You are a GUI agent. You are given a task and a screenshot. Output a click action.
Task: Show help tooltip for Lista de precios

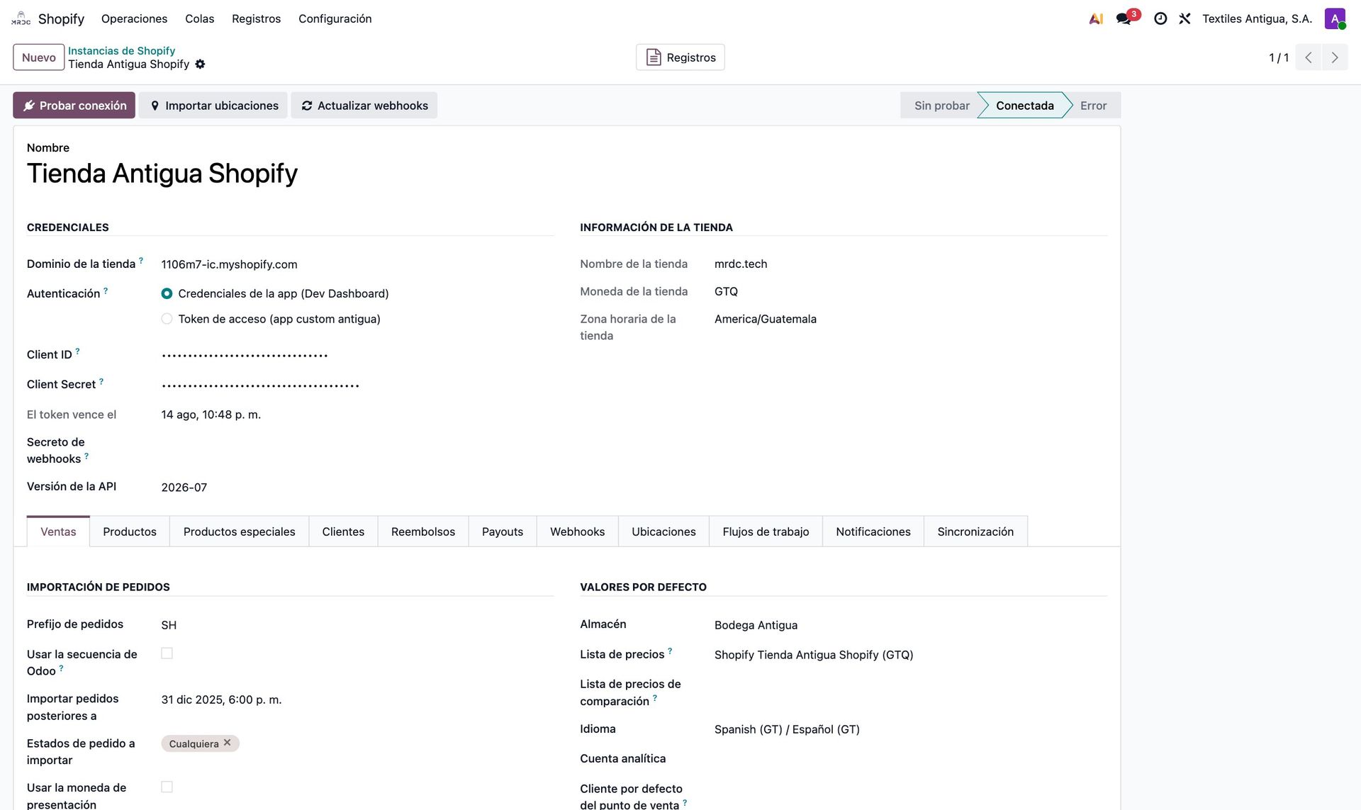click(x=670, y=651)
